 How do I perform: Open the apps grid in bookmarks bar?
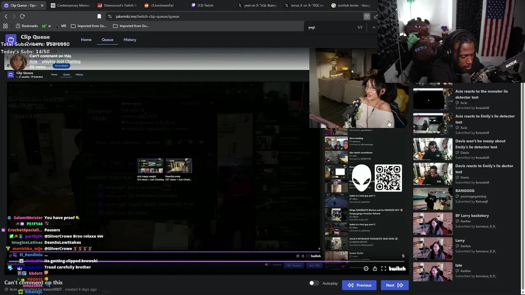pos(5,26)
